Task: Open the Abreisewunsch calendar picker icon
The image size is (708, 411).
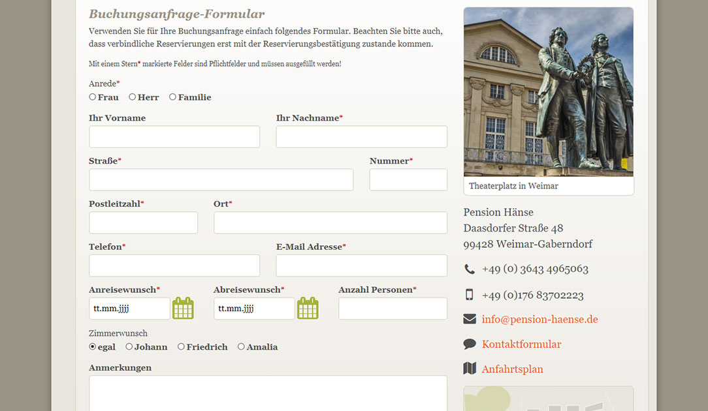Action: [308, 308]
